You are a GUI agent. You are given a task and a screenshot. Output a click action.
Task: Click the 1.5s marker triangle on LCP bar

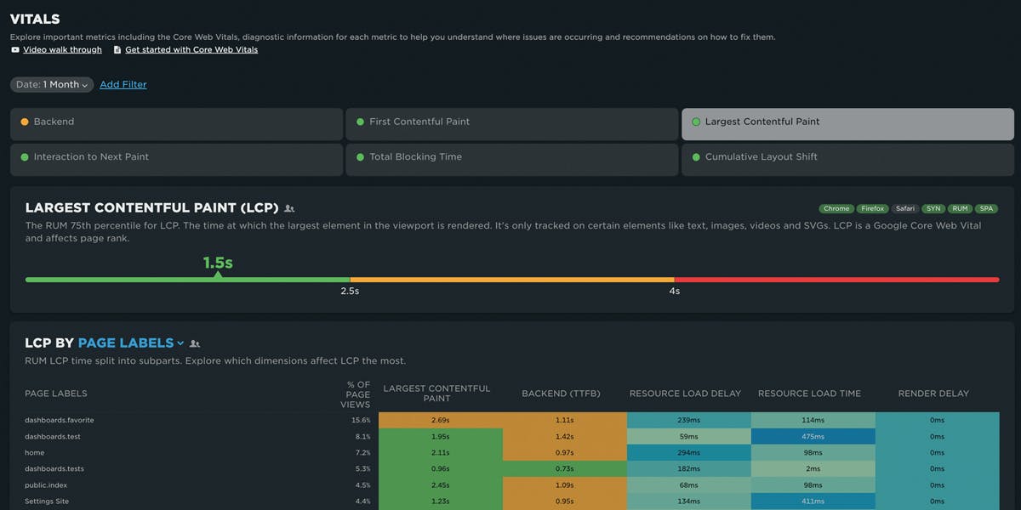218,274
